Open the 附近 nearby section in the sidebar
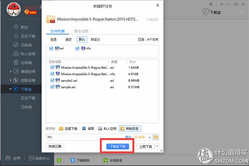249x166 pixels. pyautogui.click(x=21, y=27)
